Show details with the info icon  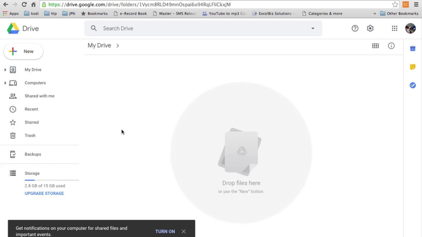[x=391, y=46]
